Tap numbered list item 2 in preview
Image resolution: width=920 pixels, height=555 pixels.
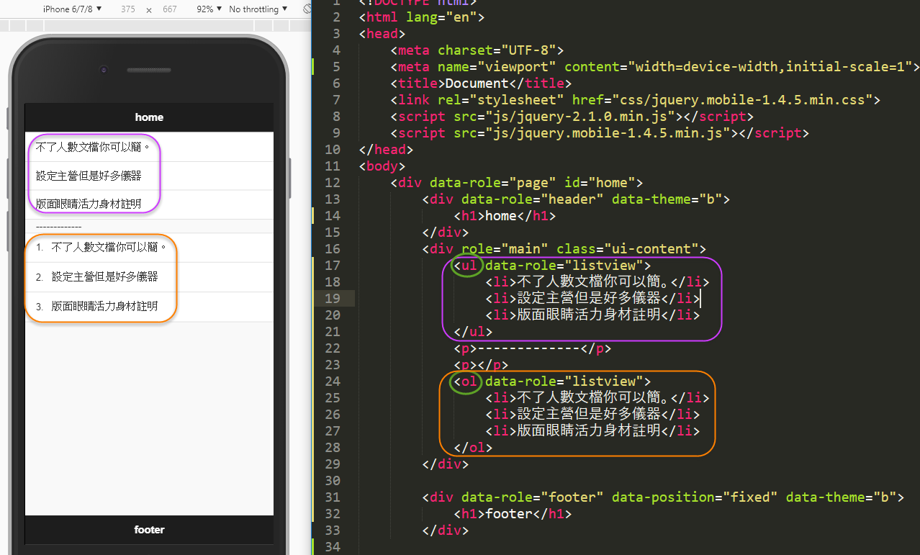pos(104,277)
